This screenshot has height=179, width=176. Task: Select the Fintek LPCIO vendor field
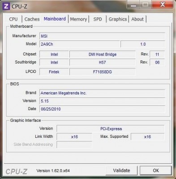(54, 72)
